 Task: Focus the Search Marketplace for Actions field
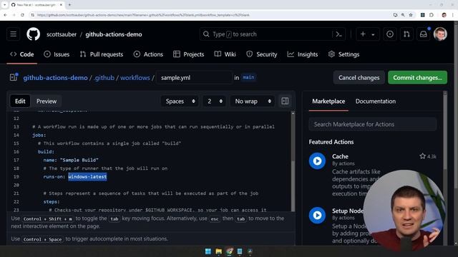[373, 124]
